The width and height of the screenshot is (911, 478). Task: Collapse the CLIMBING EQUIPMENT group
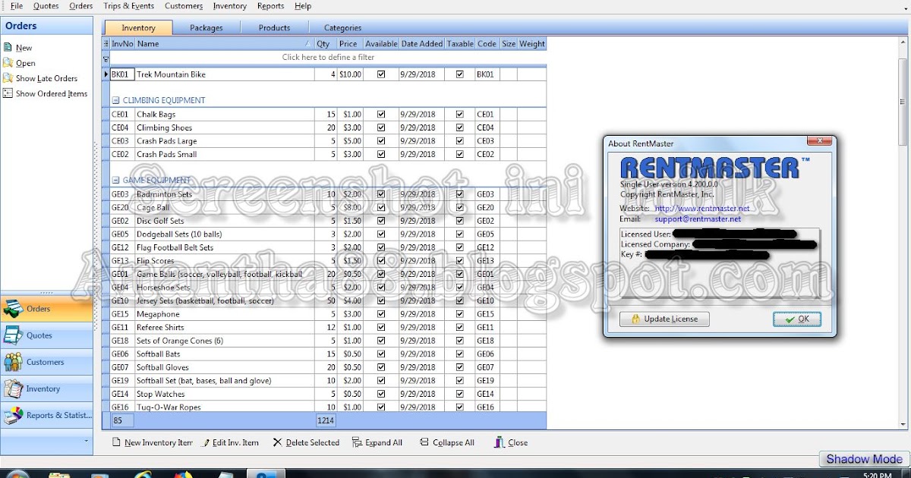point(115,100)
